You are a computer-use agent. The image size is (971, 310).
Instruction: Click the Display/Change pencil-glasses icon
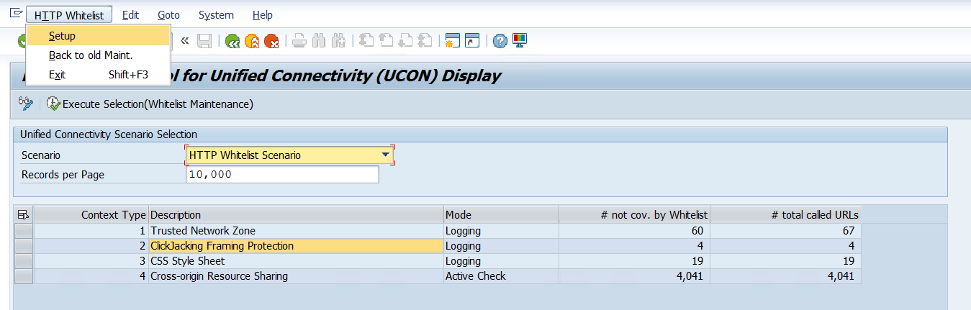pyautogui.click(x=26, y=104)
